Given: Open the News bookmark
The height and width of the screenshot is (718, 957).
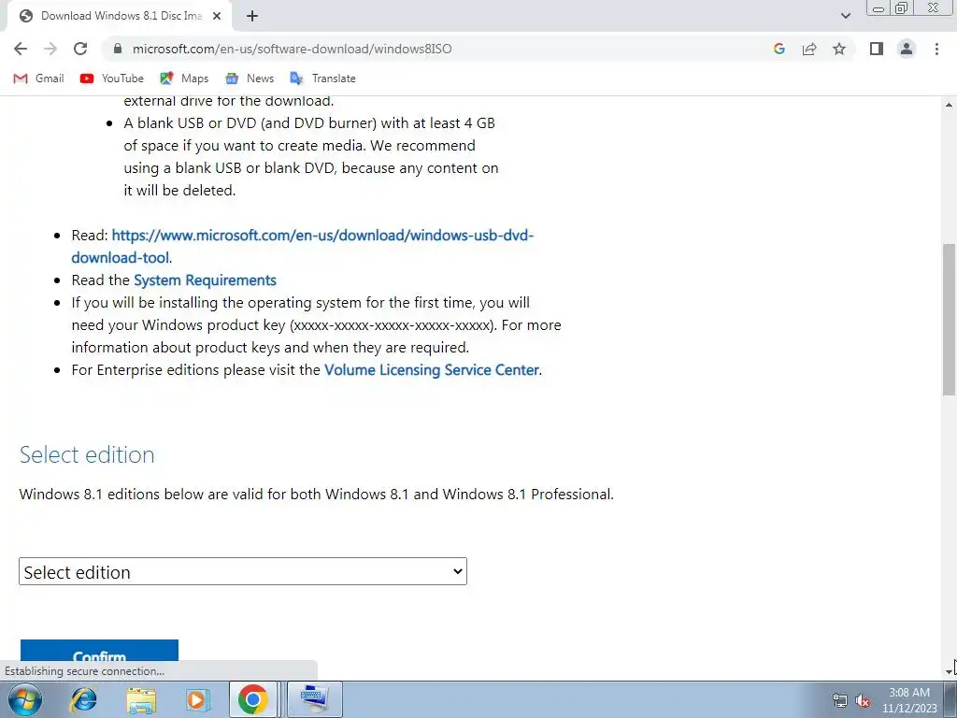Looking at the screenshot, I should point(250,79).
